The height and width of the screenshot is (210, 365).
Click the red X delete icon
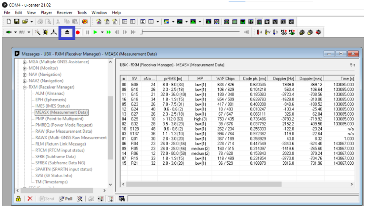coord(30,199)
